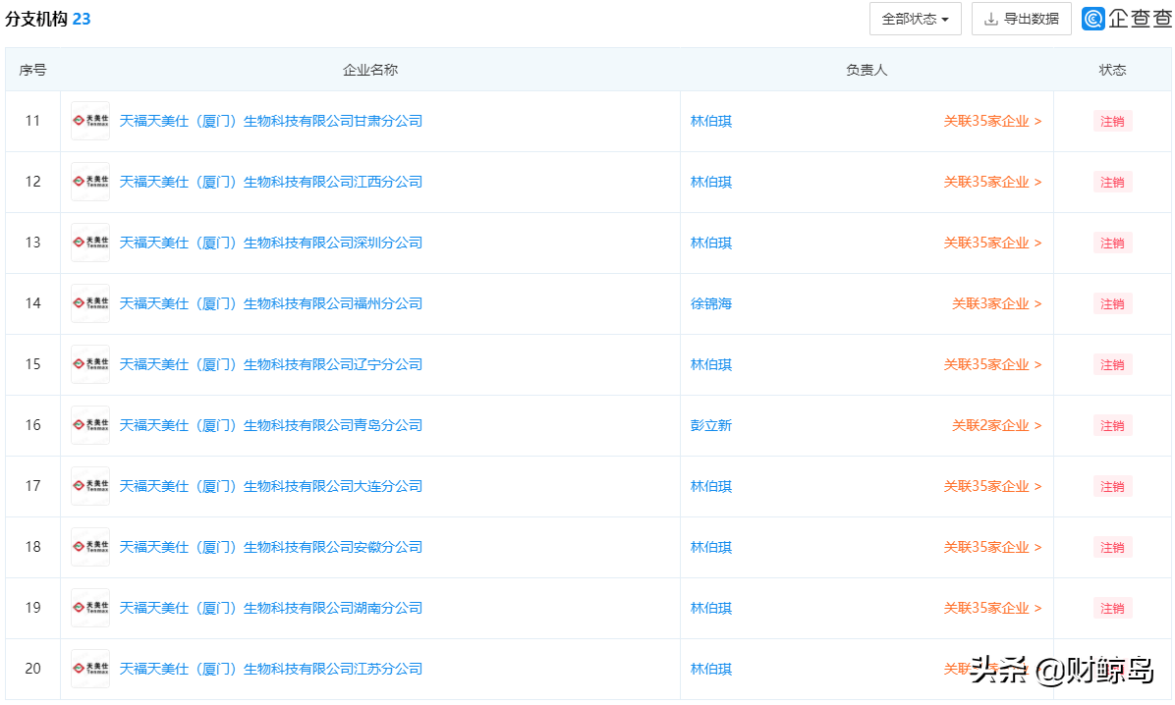Open the 安徽分公司 company link
The width and height of the screenshot is (1175, 705).
coord(270,547)
